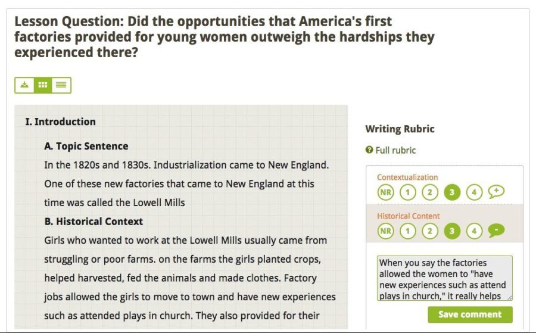Image resolution: width=536 pixels, height=333 pixels.
Task: Select score 1 for Historical Content
Action: click(x=407, y=231)
